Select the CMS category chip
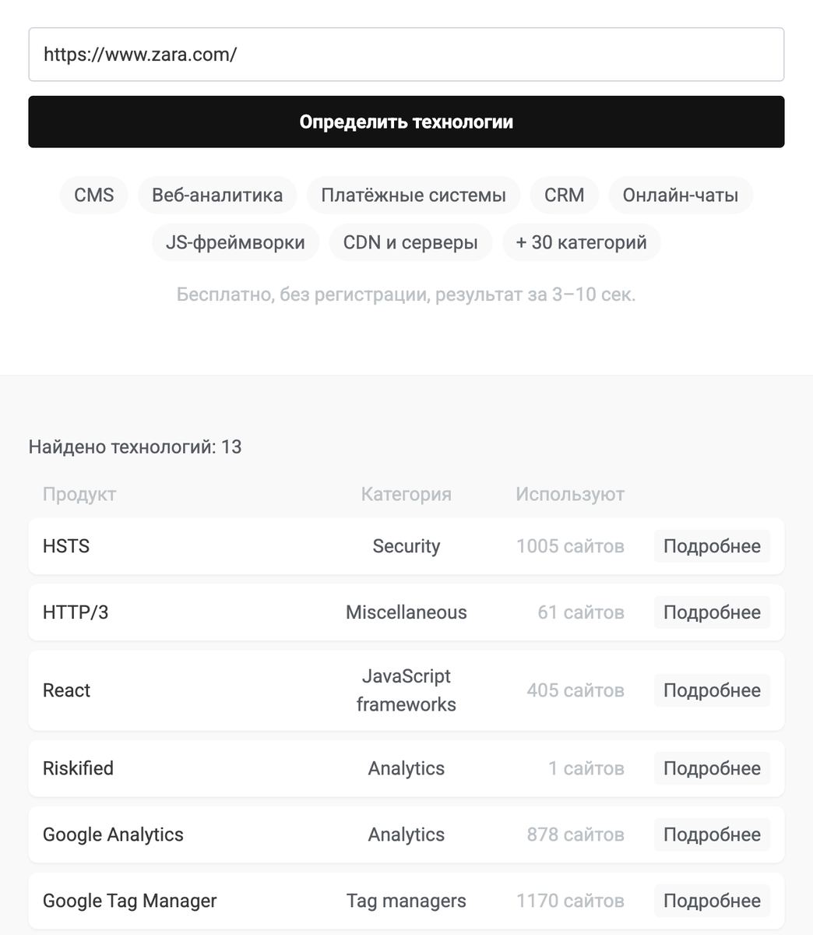This screenshot has width=813, height=935. [x=93, y=195]
